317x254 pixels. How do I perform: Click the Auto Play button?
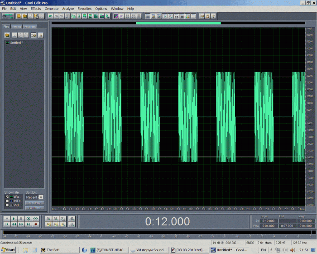coord(34,203)
